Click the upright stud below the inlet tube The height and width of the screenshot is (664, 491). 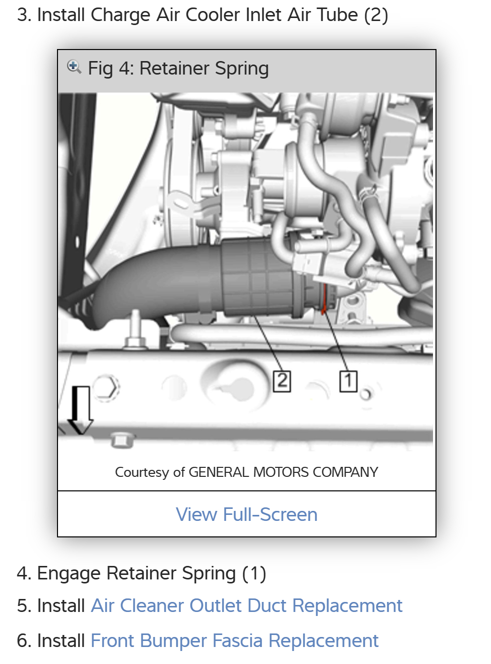click(x=135, y=329)
